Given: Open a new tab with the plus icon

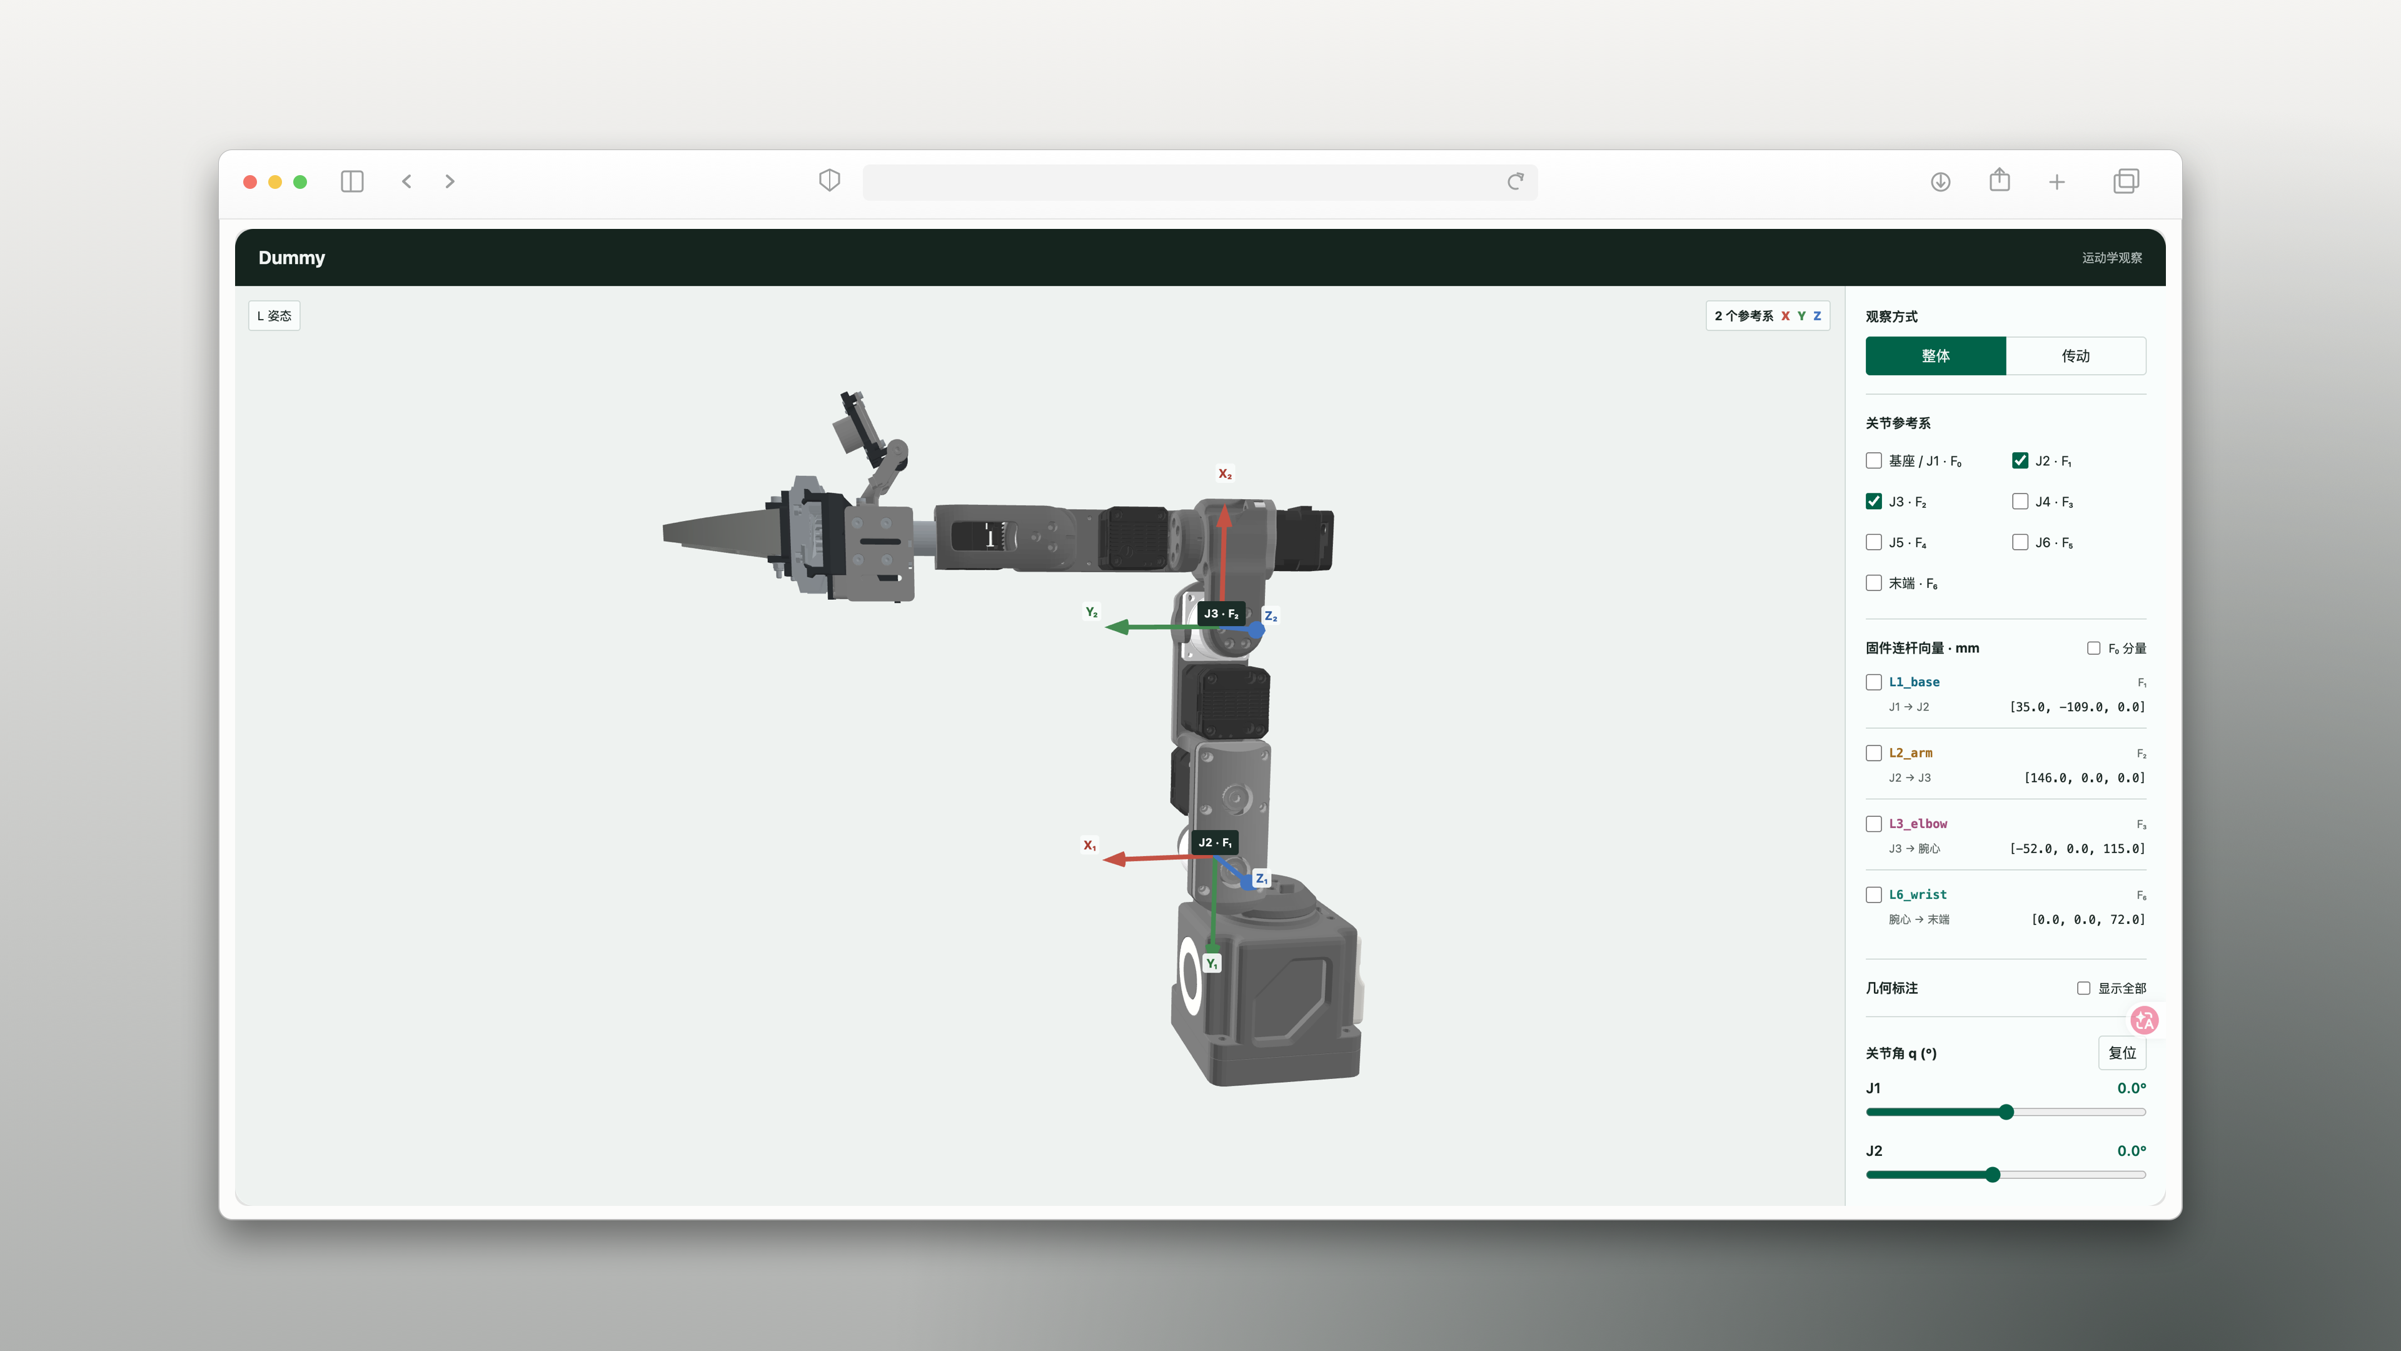Looking at the screenshot, I should click(2057, 182).
